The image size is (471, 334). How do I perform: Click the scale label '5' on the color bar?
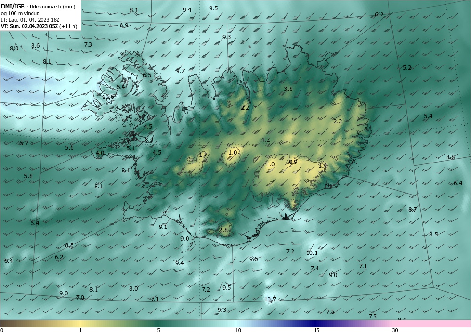pos(158,331)
